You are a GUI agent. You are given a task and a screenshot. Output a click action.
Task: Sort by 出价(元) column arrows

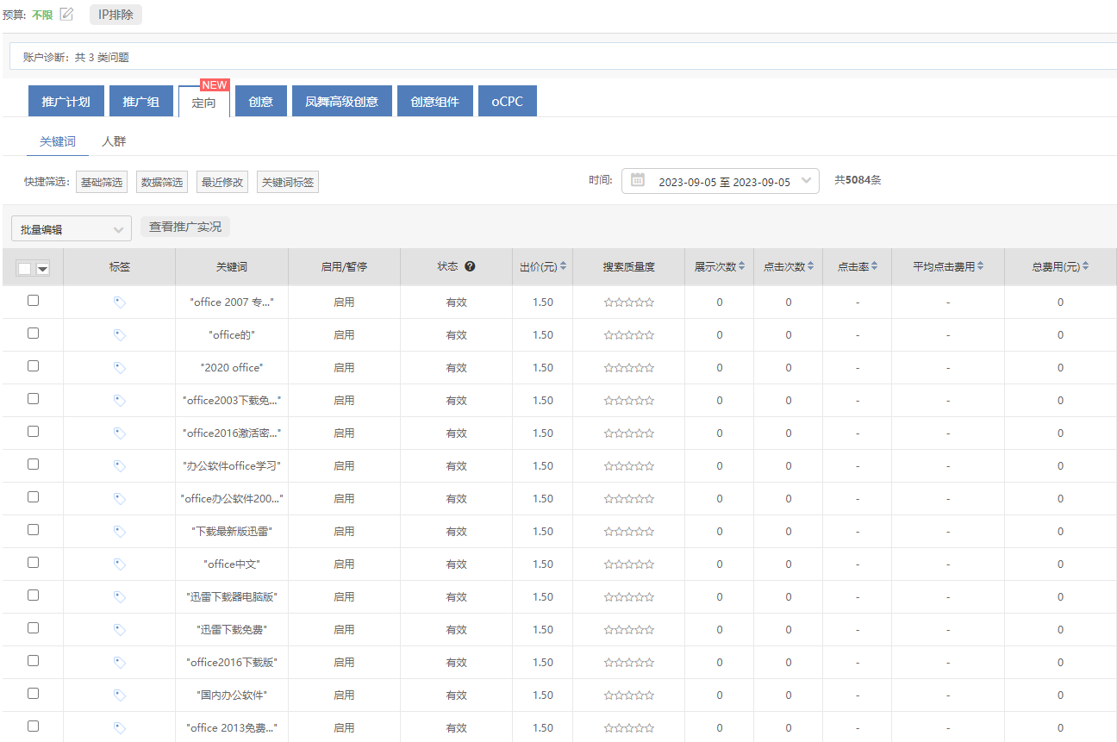[564, 267]
